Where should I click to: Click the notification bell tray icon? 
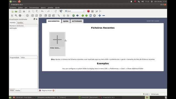[131, 2]
